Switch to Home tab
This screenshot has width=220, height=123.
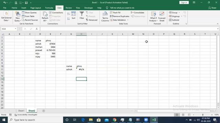click(14, 8)
